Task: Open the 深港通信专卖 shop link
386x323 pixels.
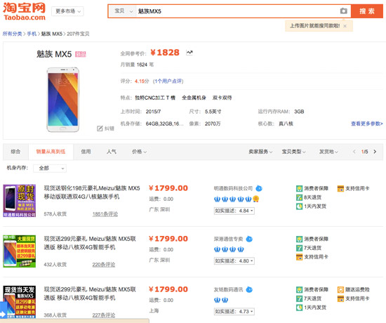Action: point(228,239)
